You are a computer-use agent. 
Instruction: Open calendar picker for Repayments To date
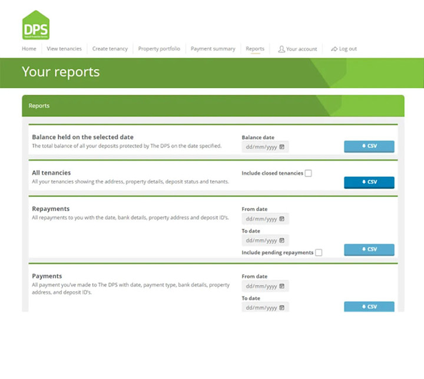click(x=281, y=240)
